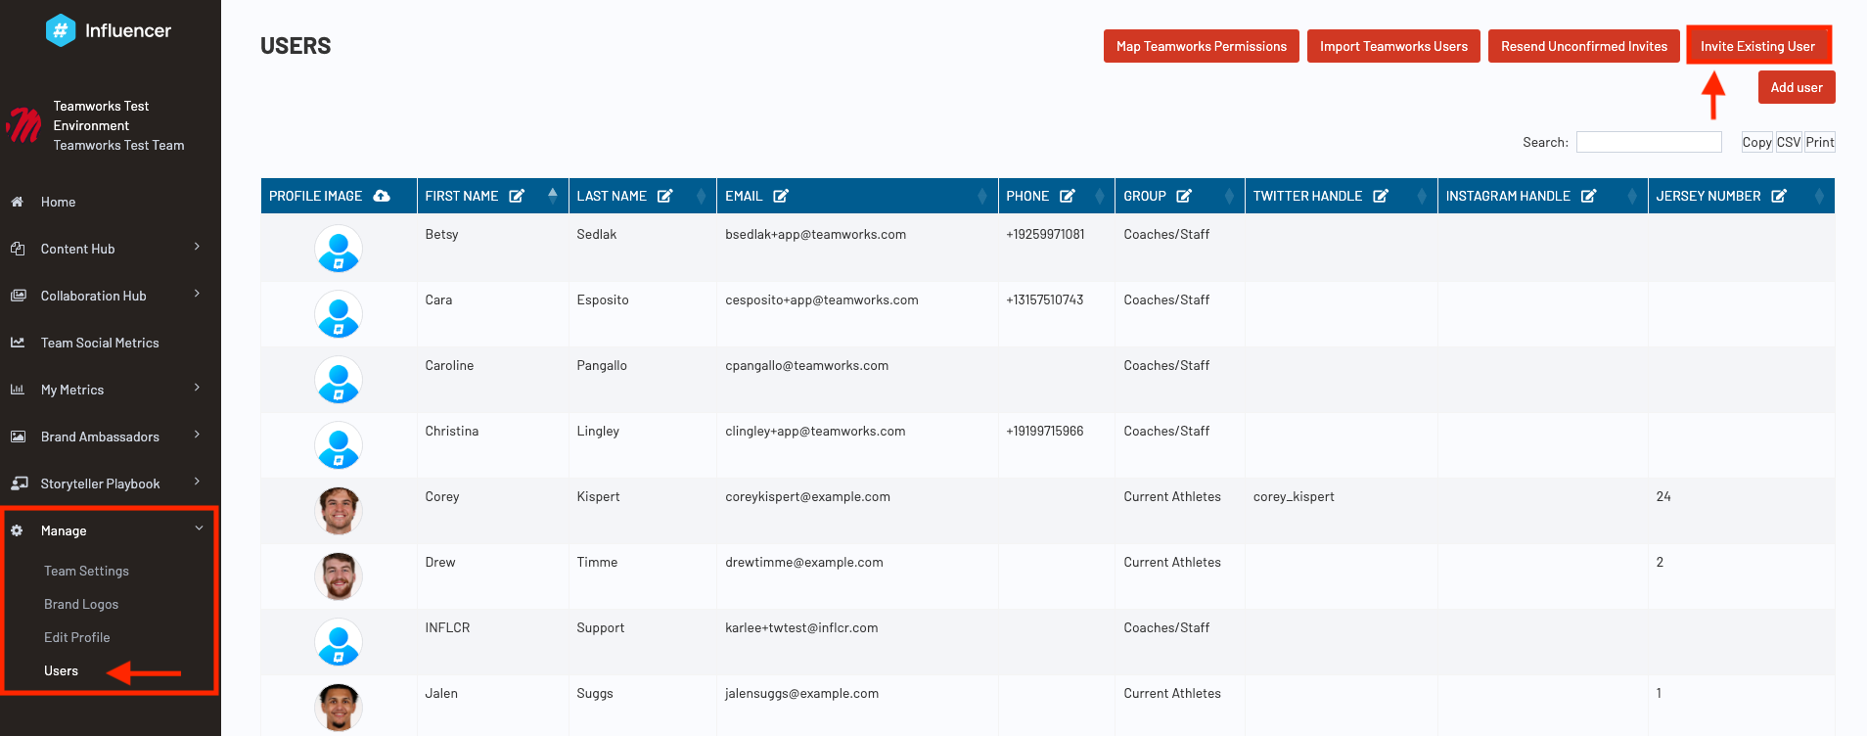1867x736 pixels.
Task: Click the Content Hub sidebar icon
Action: (18, 249)
